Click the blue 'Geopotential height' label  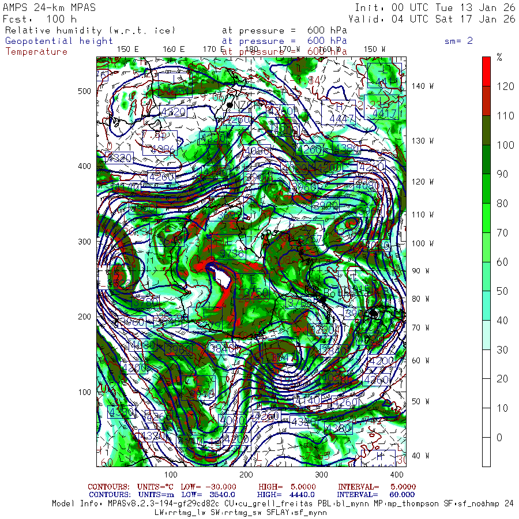(59, 41)
